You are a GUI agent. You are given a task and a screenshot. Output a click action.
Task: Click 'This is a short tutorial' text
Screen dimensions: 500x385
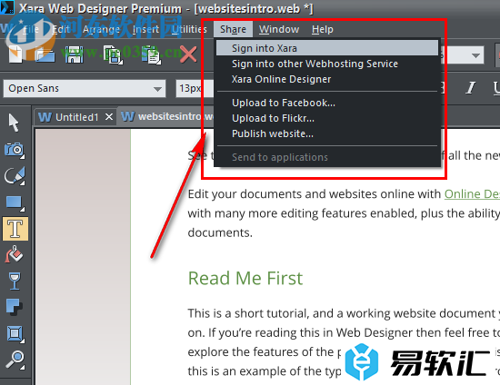click(x=247, y=313)
